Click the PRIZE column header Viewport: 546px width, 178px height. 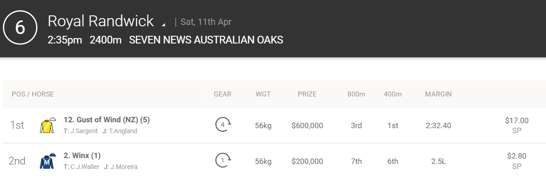tap(307, 94)
